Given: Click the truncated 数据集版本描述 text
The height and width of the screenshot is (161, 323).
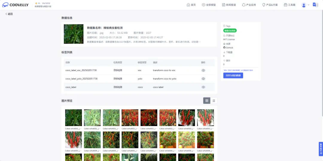Looking at the screenshot, I should [x=144, y=42].
